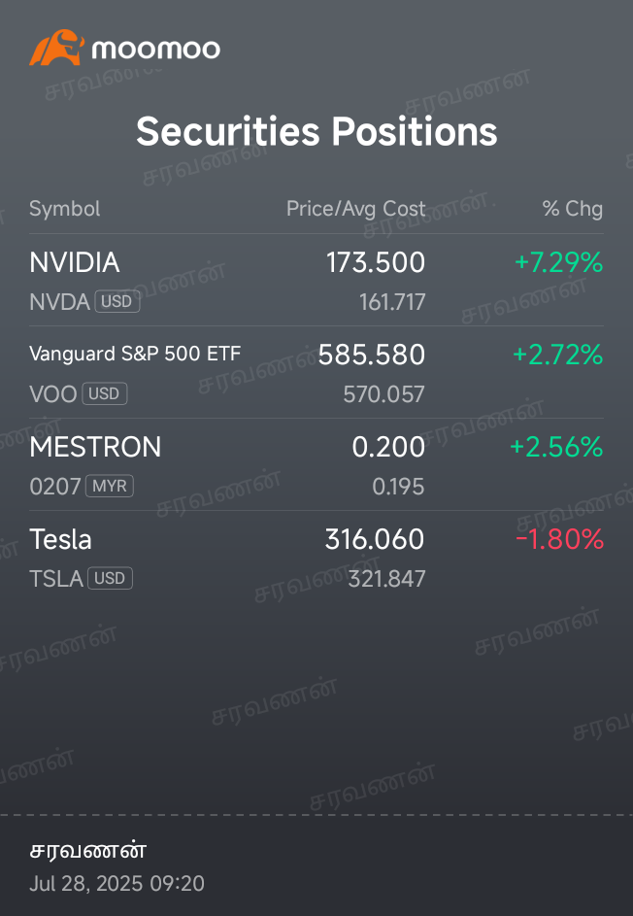Select the Symbol column header
633x916 pixels.
[x=65, y=209]
